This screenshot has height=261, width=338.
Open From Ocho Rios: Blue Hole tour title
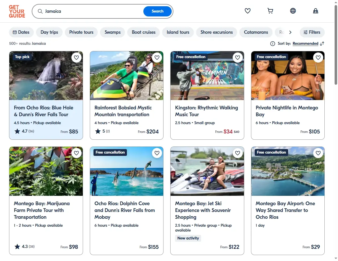tap(43, 111)
